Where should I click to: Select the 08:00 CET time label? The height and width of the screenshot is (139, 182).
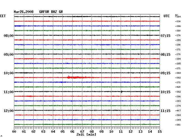(x=9, y=35)
